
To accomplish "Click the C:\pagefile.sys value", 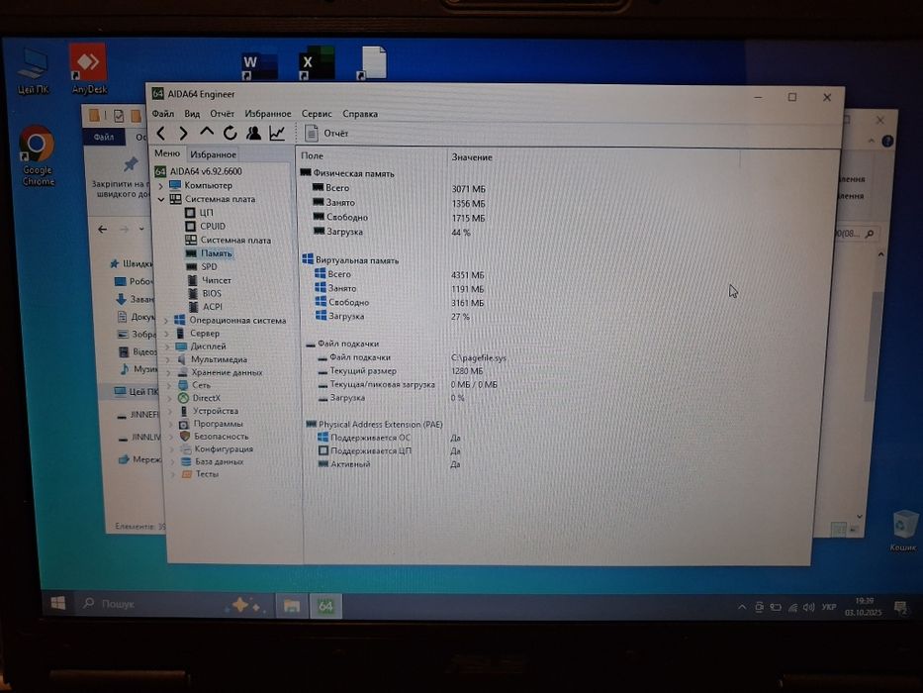I will (479, 358).
